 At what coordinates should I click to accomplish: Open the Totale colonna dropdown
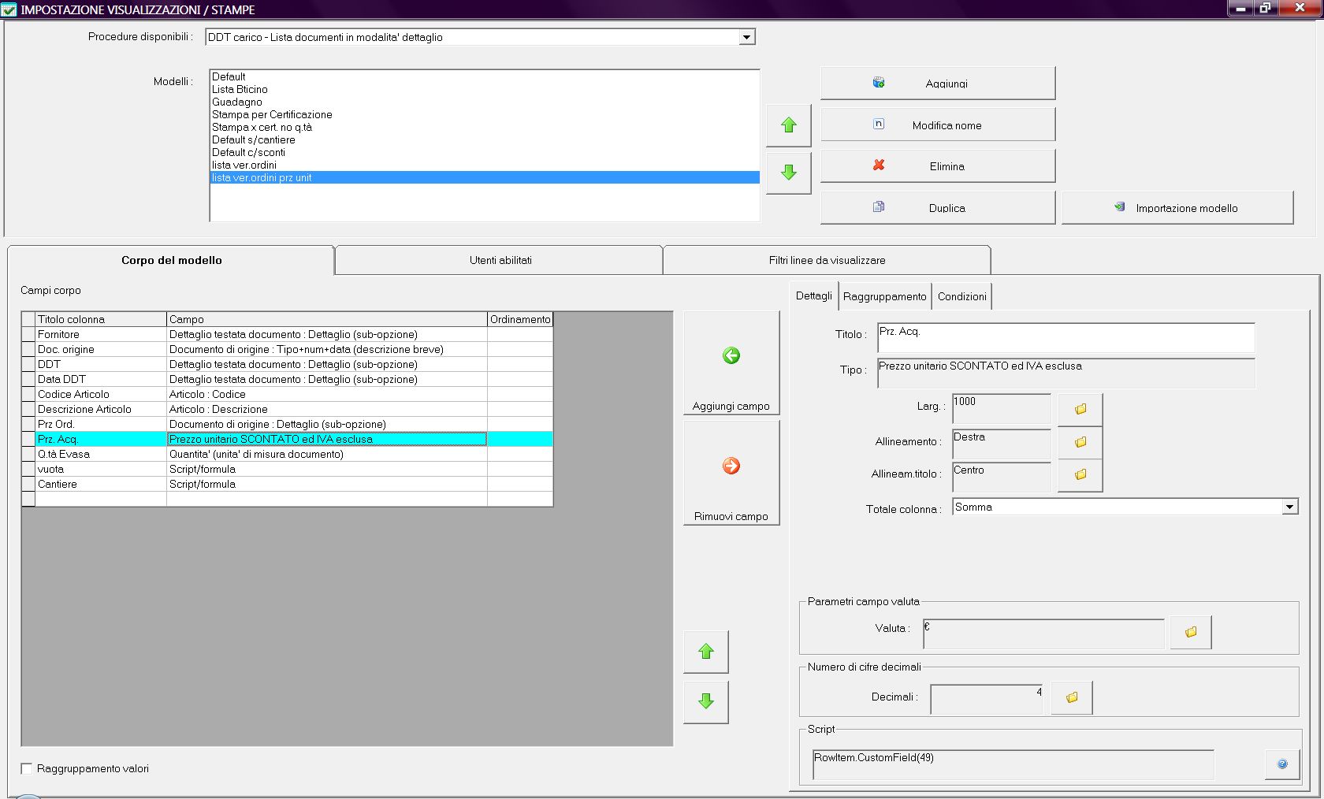(1289, 507)
